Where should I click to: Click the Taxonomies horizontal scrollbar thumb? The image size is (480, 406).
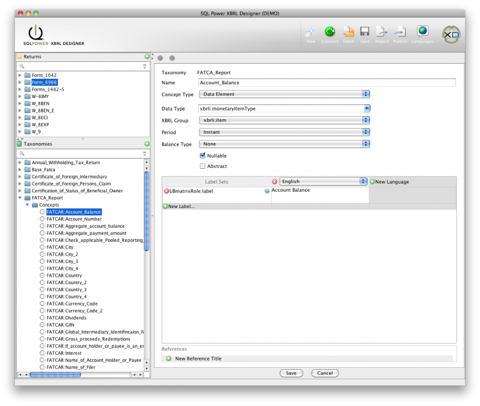coord(55,375)
